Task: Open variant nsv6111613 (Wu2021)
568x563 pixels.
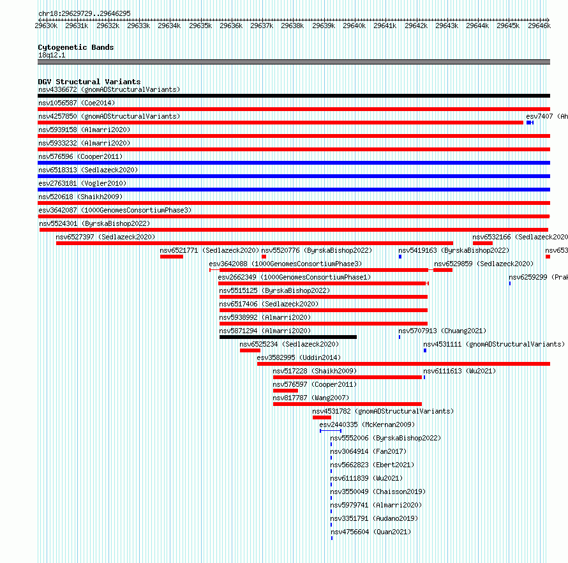Action: click(x=460, y=371)
